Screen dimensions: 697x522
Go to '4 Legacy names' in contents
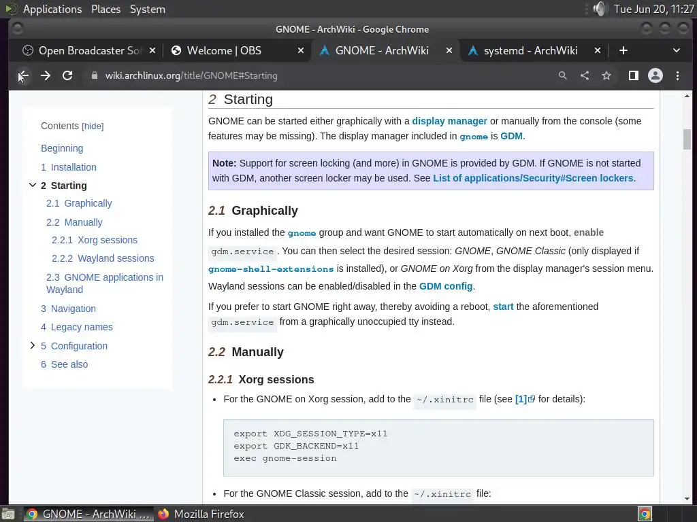pos(76,327)
